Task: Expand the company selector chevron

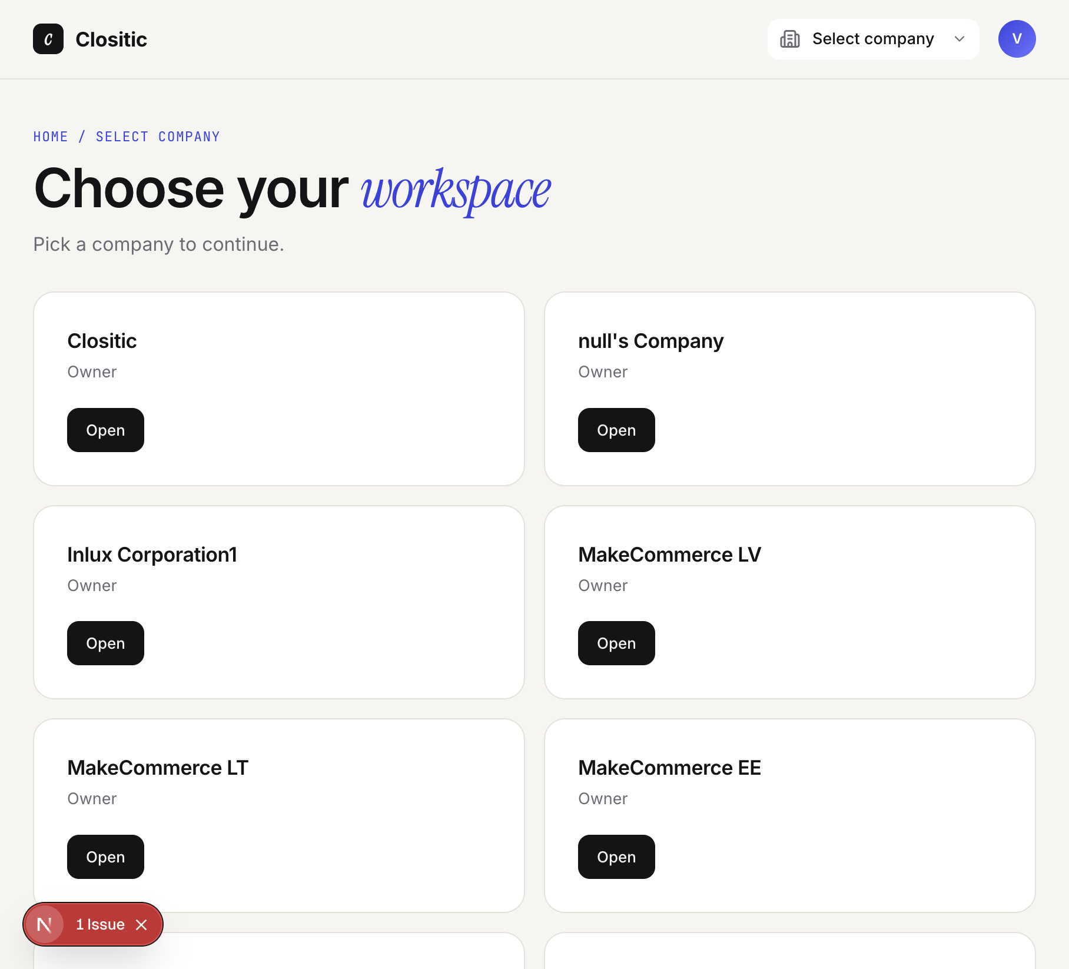Action: click(960, 39)
